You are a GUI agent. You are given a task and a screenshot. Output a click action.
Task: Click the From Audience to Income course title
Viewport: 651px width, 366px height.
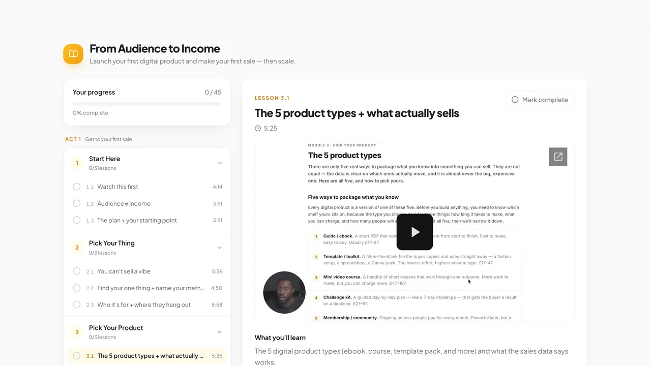pos(155,49)
